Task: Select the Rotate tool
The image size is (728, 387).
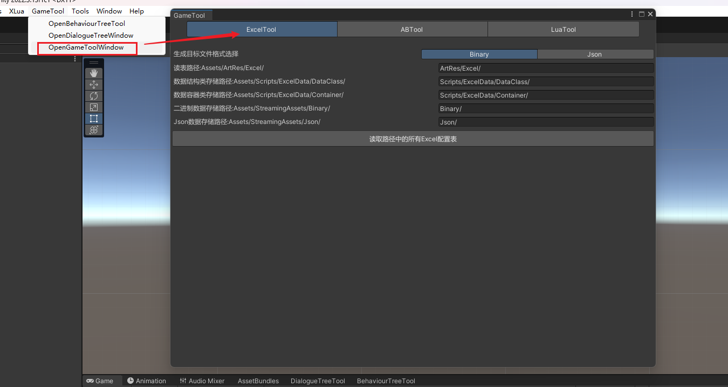Action: 94,95
